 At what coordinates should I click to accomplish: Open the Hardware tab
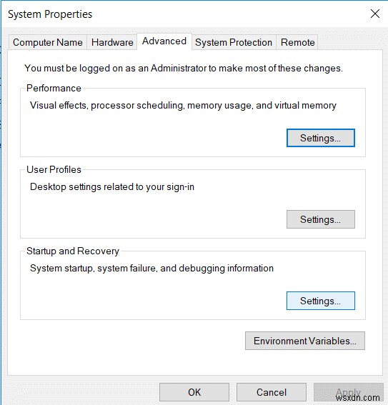112,42
